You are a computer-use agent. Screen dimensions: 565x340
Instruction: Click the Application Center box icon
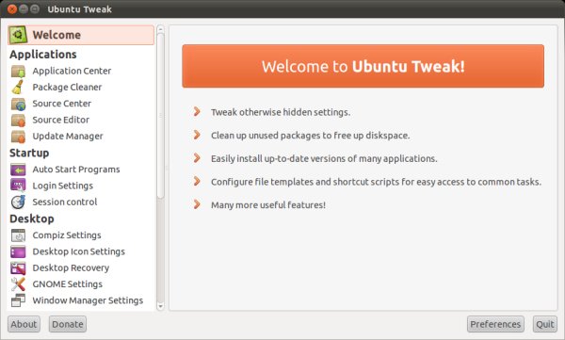[18, 71]
